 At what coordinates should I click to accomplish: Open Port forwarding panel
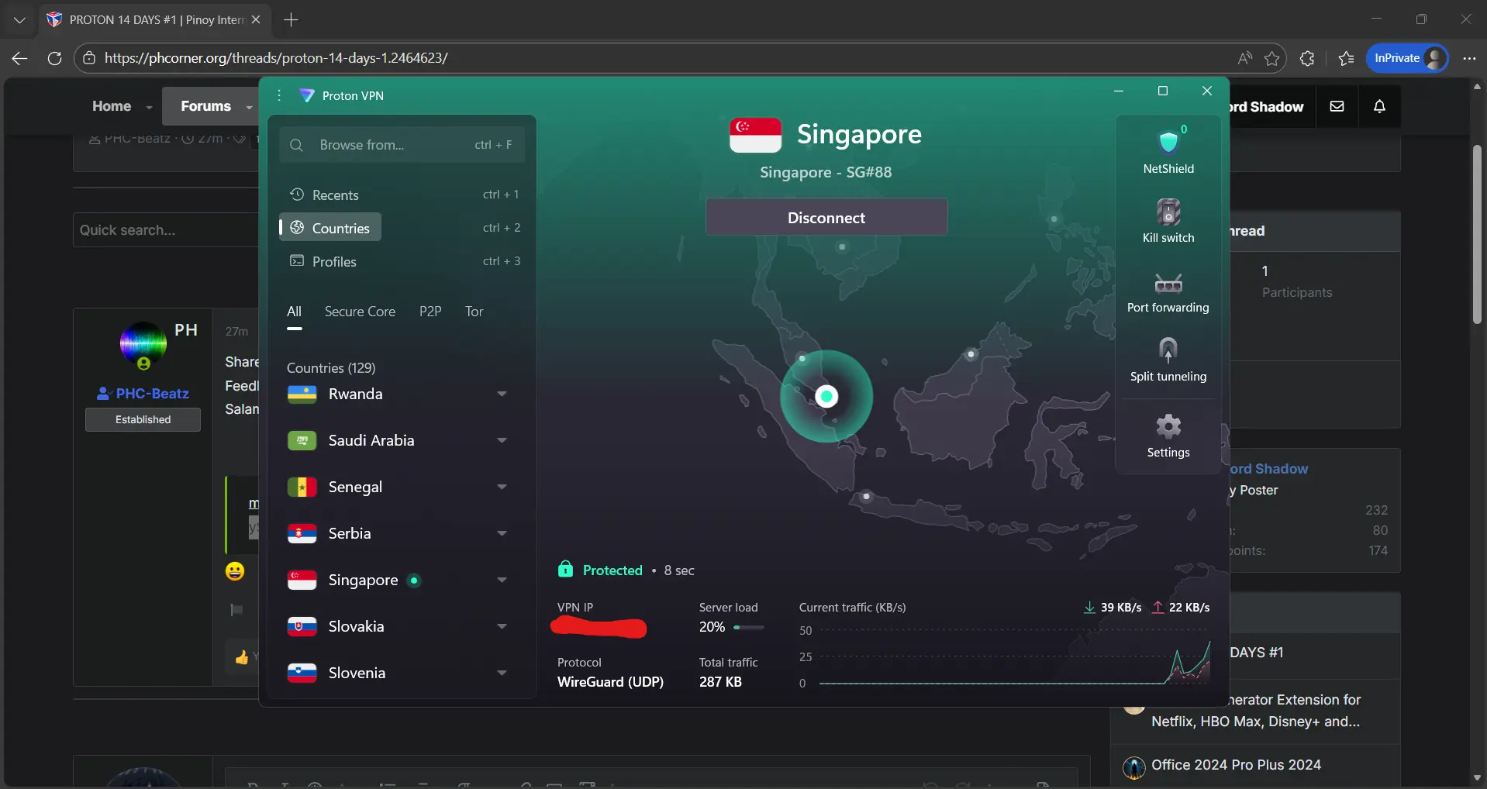[1168, 283]
